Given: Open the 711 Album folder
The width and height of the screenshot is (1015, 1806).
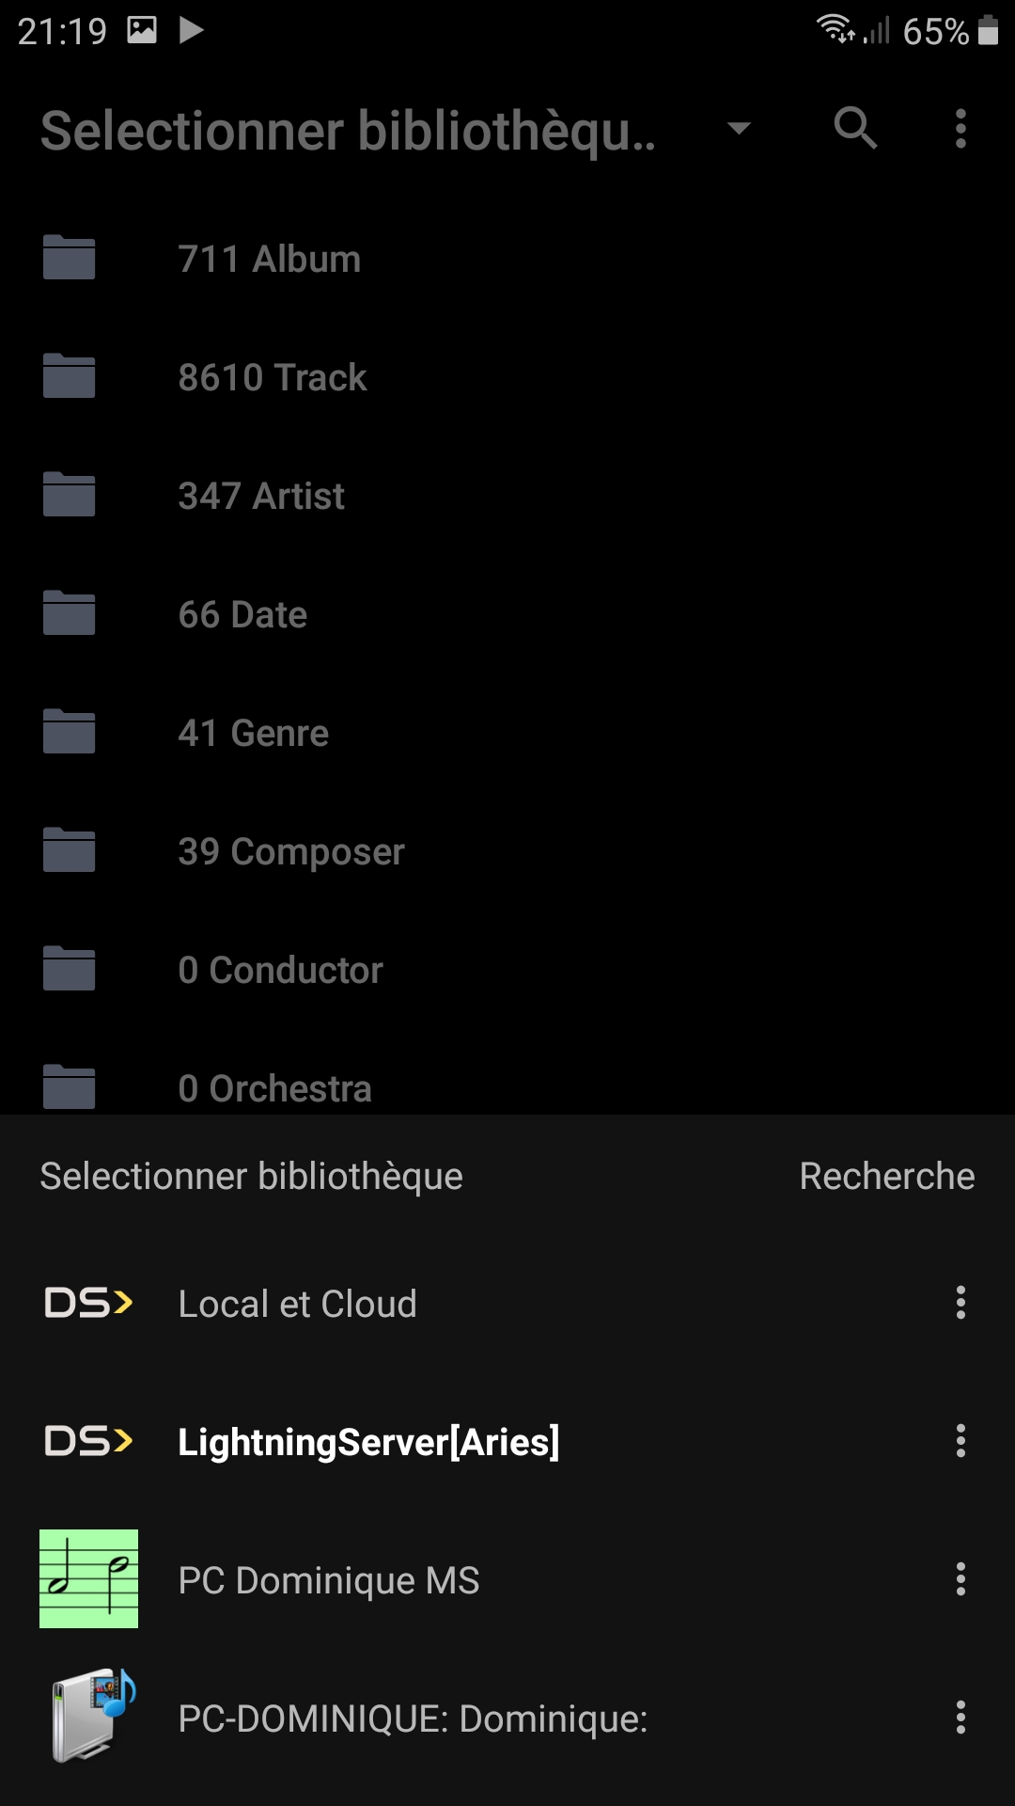Looking at the screenshot, I should (270, 259).
